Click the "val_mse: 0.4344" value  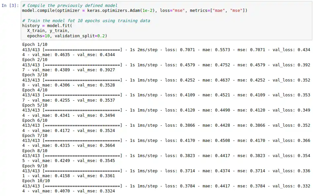coord(96,54)
